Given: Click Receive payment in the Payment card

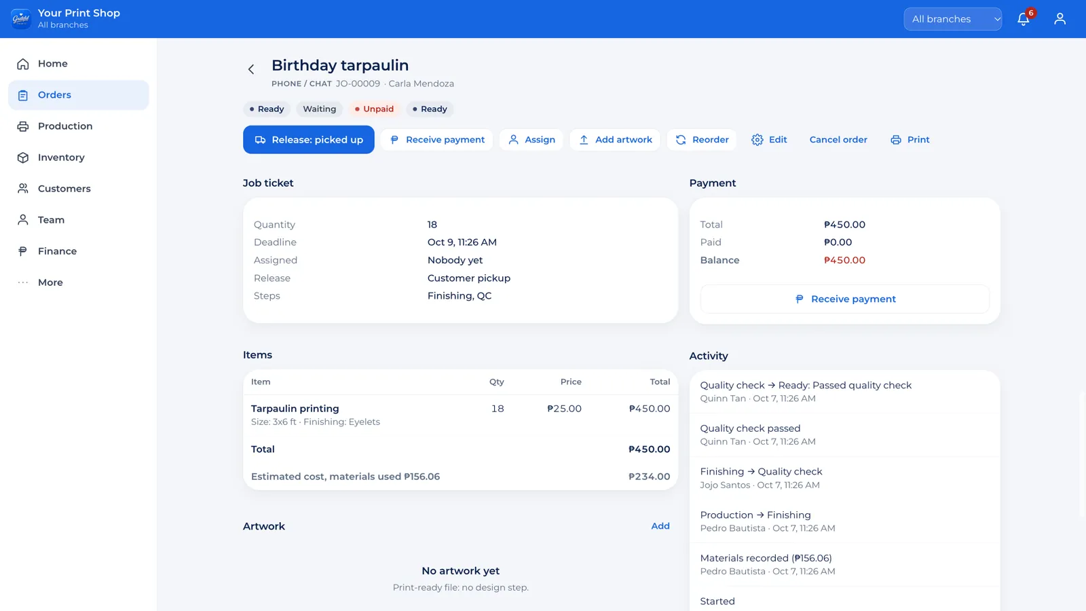Looking at the screenshot, I should click(x=845, y=299).
